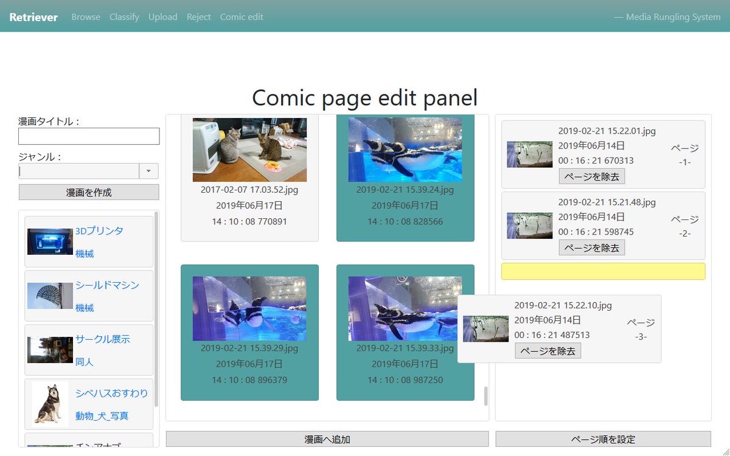Click the 14 : 10 : 08 987250 timestamp
730x456 pixels.
tap(405, 380)
